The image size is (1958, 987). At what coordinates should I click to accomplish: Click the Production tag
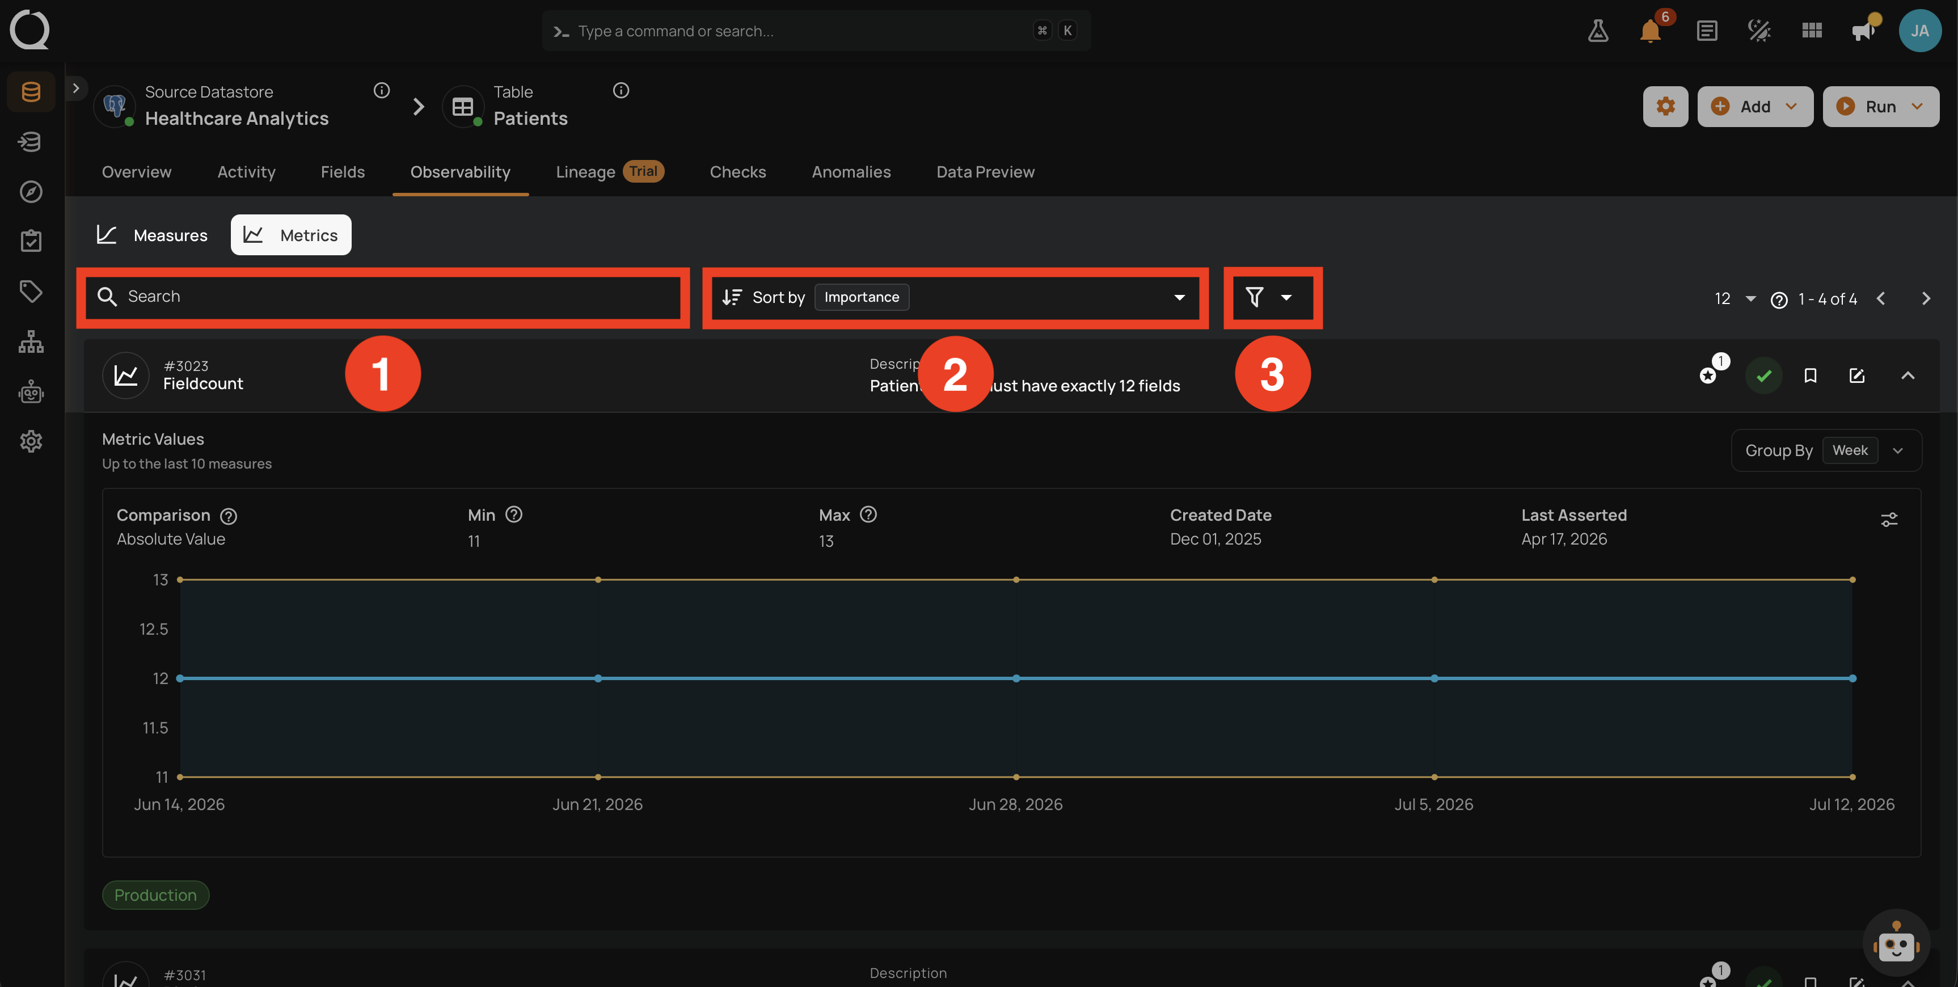[x=156, y=895]
